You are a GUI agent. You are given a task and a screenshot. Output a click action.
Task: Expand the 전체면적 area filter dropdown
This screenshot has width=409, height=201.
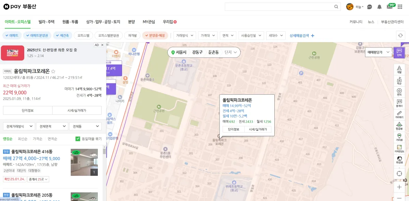pyautogui.click(x=52, y=126)
